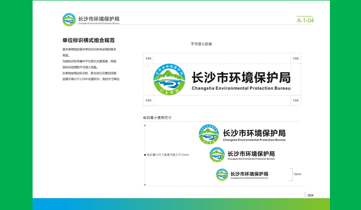Click the 12mm dimension label beside the bracket
The height and width of the screenshot is (210, 361).
(x=298, y=174)
